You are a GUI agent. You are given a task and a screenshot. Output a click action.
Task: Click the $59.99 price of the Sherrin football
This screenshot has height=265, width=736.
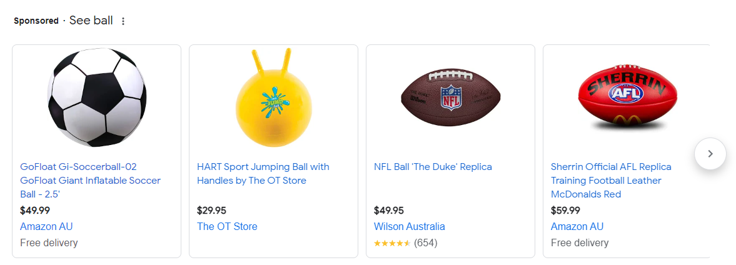[565, 210]
